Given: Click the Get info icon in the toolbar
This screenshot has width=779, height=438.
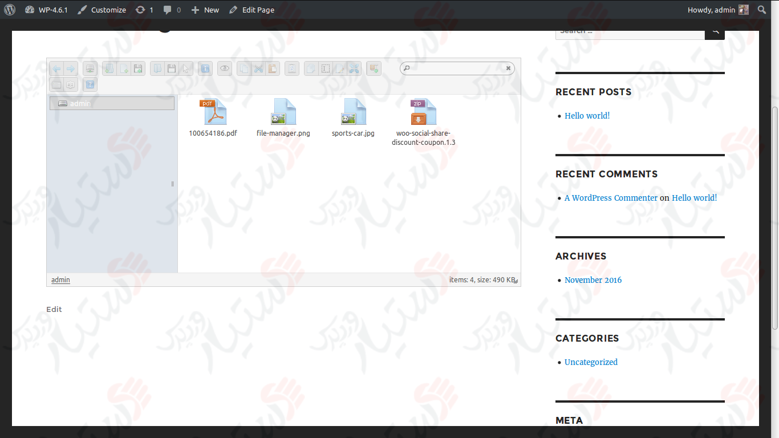Looking at the screenshot, I should [x=205, y=68].
